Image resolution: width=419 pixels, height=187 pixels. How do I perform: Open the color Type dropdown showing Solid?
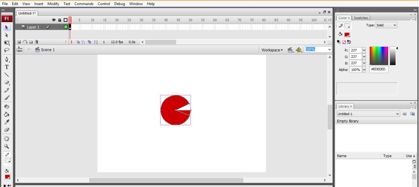point(386,25)
